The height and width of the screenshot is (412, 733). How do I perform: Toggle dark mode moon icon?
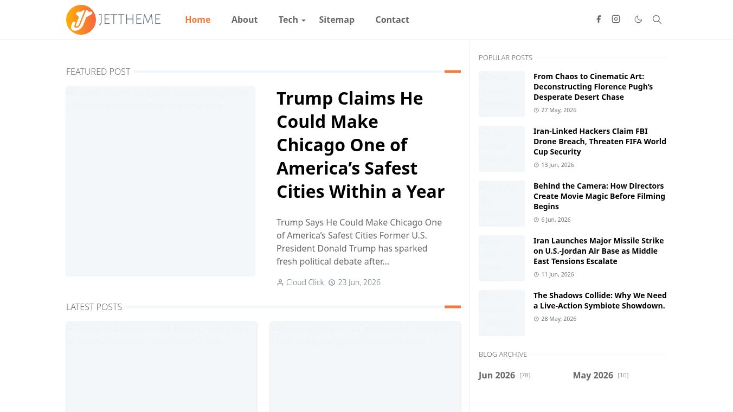(639, 20)
